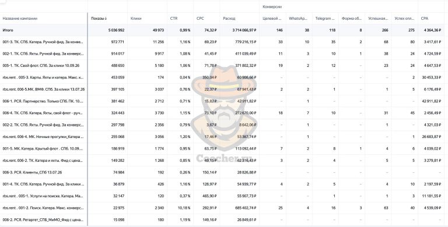The image size is (448, 227).
Task: Open campaign 002-2. ТК. СПб. Яхты. Ручной фид
Action: click(43, 125)
